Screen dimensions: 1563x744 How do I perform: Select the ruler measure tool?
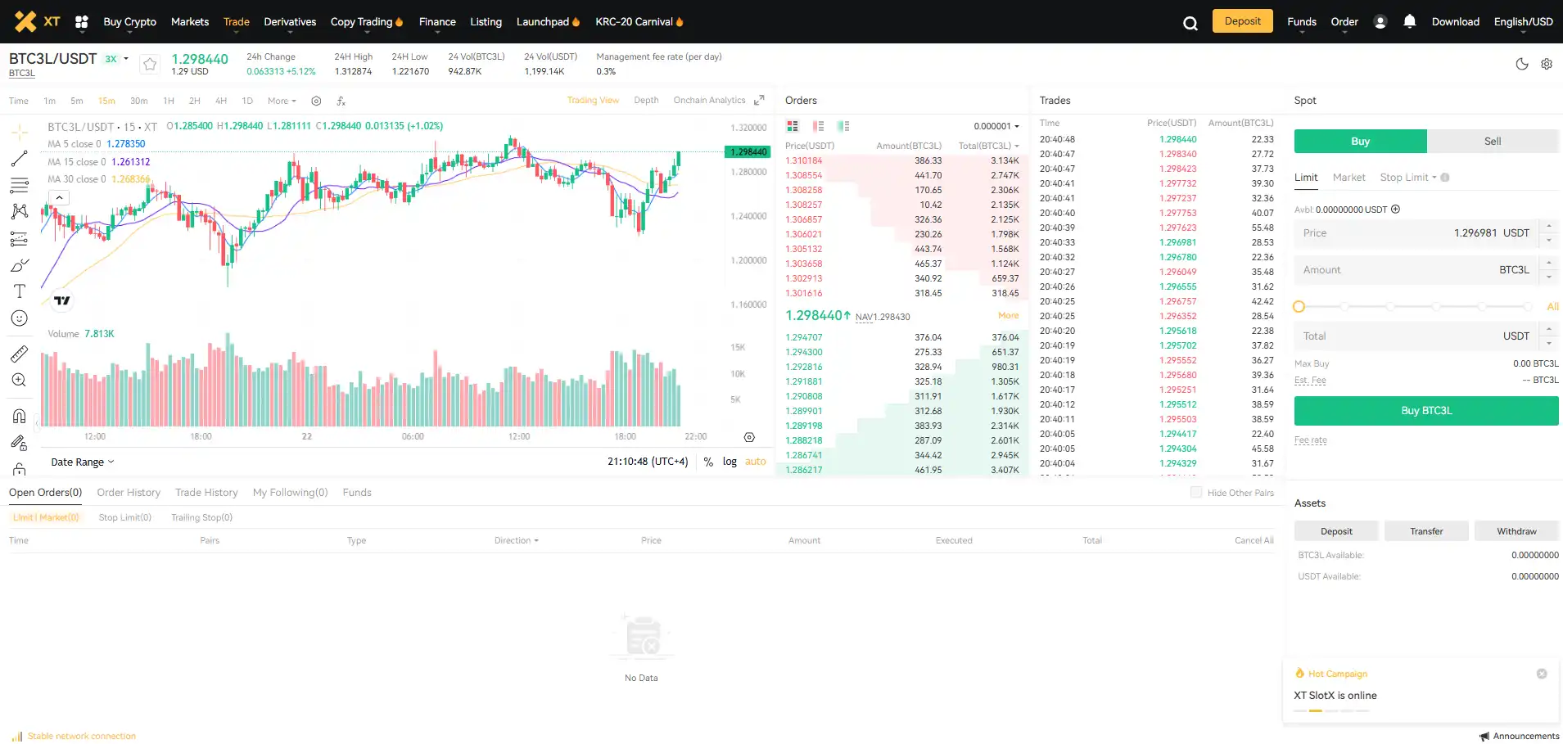click(20, 354)
